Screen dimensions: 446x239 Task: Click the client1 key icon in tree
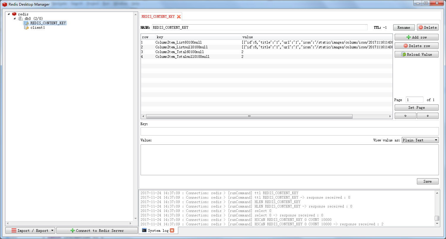click(26, 28)
